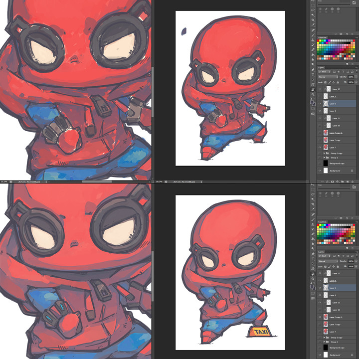This screenshot has height=359, width=359.
Task: Expand Group 1 copy in lower Layers panel
Action: 324,338
